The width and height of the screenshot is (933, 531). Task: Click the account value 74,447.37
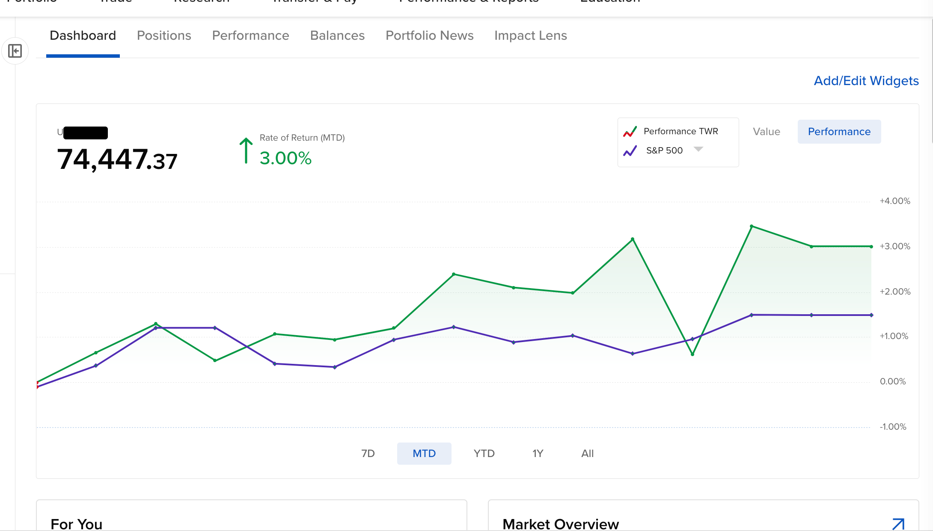[x=117, y=159]
